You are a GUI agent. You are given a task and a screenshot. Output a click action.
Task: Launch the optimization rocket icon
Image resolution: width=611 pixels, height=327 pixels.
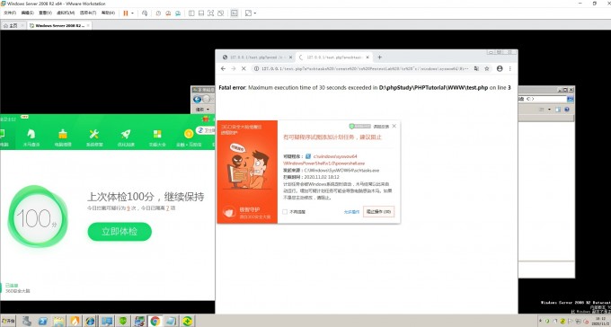click(x=126, y=134)
